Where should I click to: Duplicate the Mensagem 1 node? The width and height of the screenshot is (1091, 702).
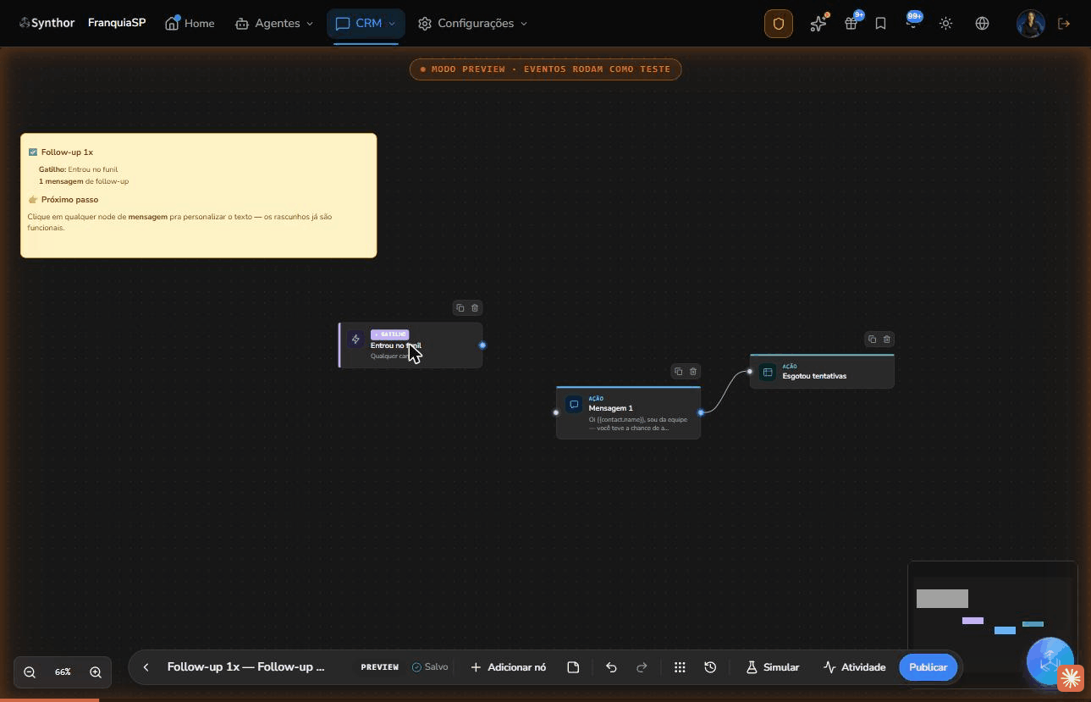(x=678, y=372)
